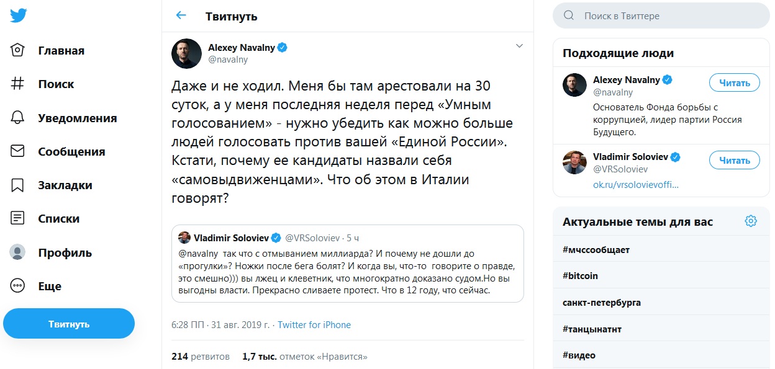Open the Twitter for iPhone link
The width and height of the screenshot is (775, 369).
pos(314,325)
